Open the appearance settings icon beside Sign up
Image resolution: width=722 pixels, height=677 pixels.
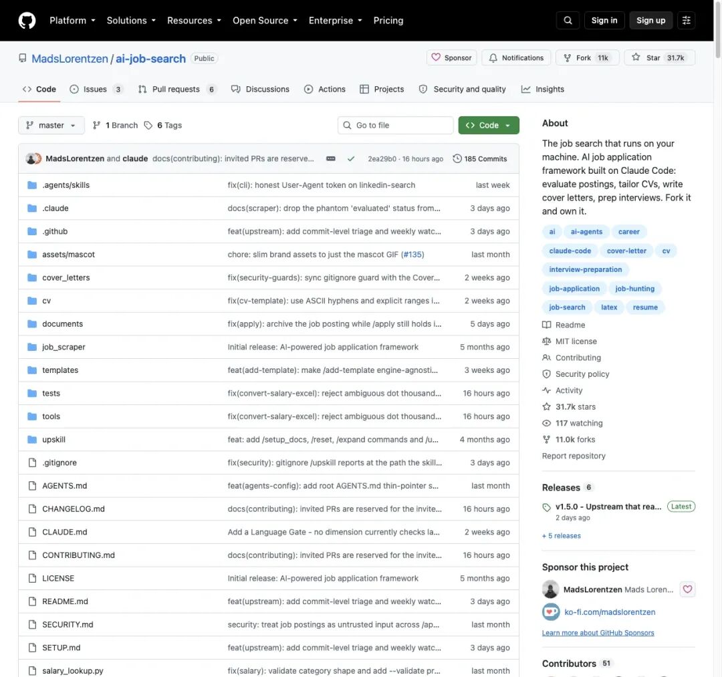(x=686, y=20)
